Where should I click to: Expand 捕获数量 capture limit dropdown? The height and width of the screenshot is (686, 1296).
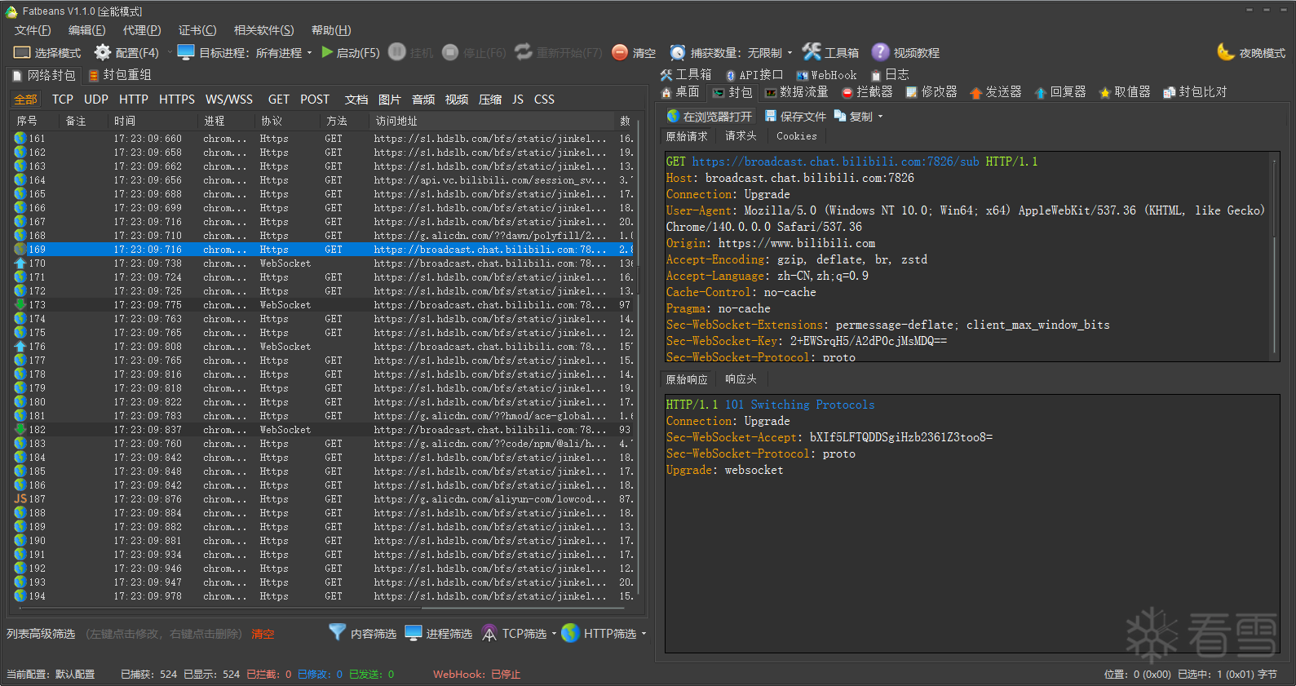(x=790, y=53)
